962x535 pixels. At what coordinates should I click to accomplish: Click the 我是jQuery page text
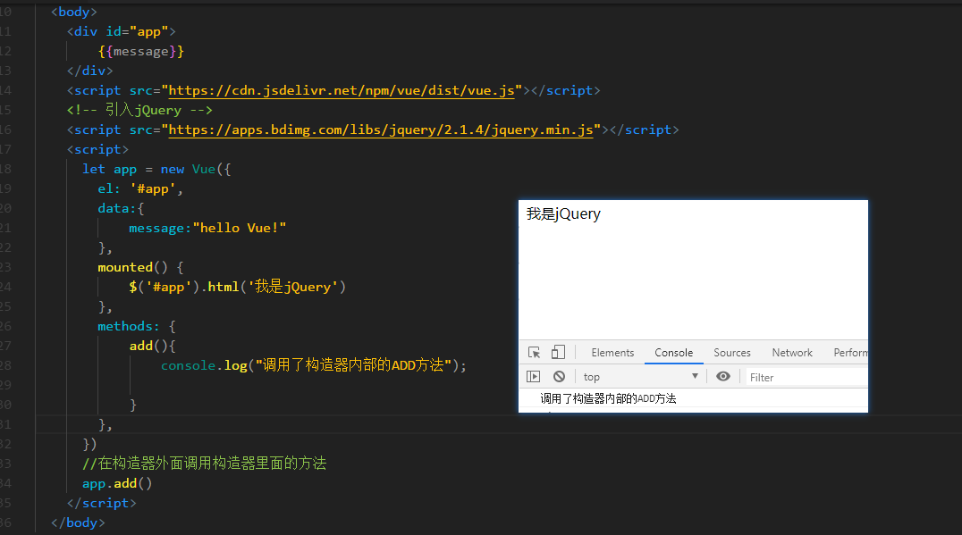tap(563, 213)
